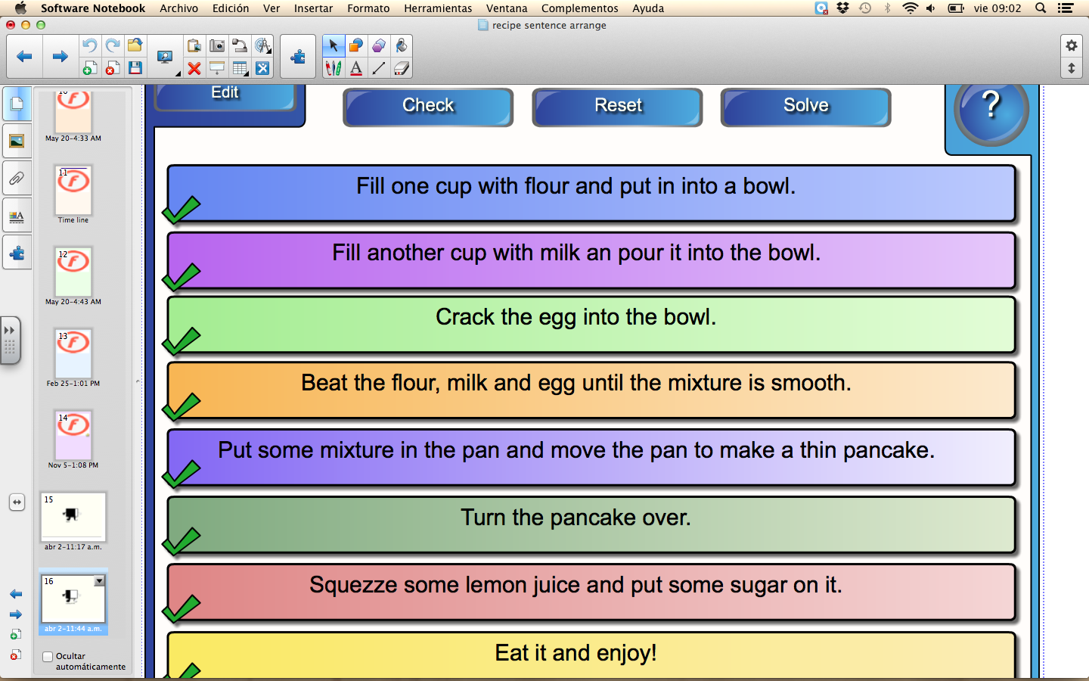Screen dimensions: 1089x681
Task: Open the Insertar menu
Action: [313, 8]
